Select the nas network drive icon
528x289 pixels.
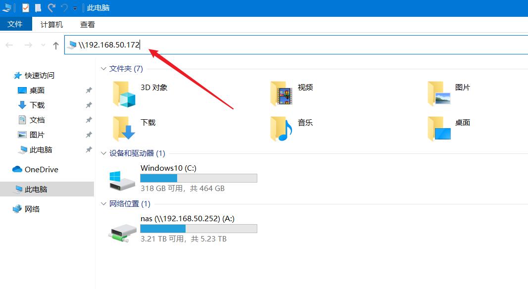pyautogui.click(x=123, y=233)
